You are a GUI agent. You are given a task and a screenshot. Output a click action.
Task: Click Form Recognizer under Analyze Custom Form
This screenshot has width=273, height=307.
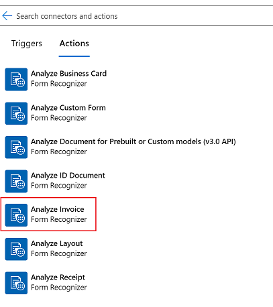59,118
